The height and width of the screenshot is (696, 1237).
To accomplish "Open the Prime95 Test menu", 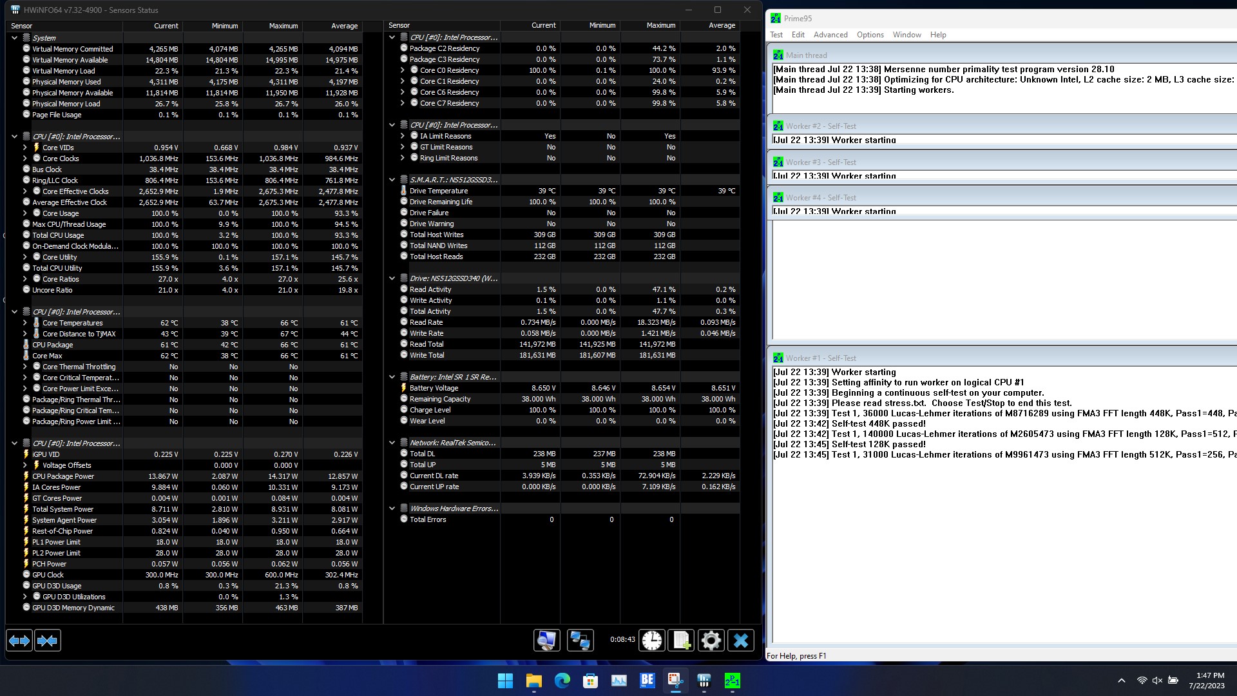I will click(x=776, y=35).
